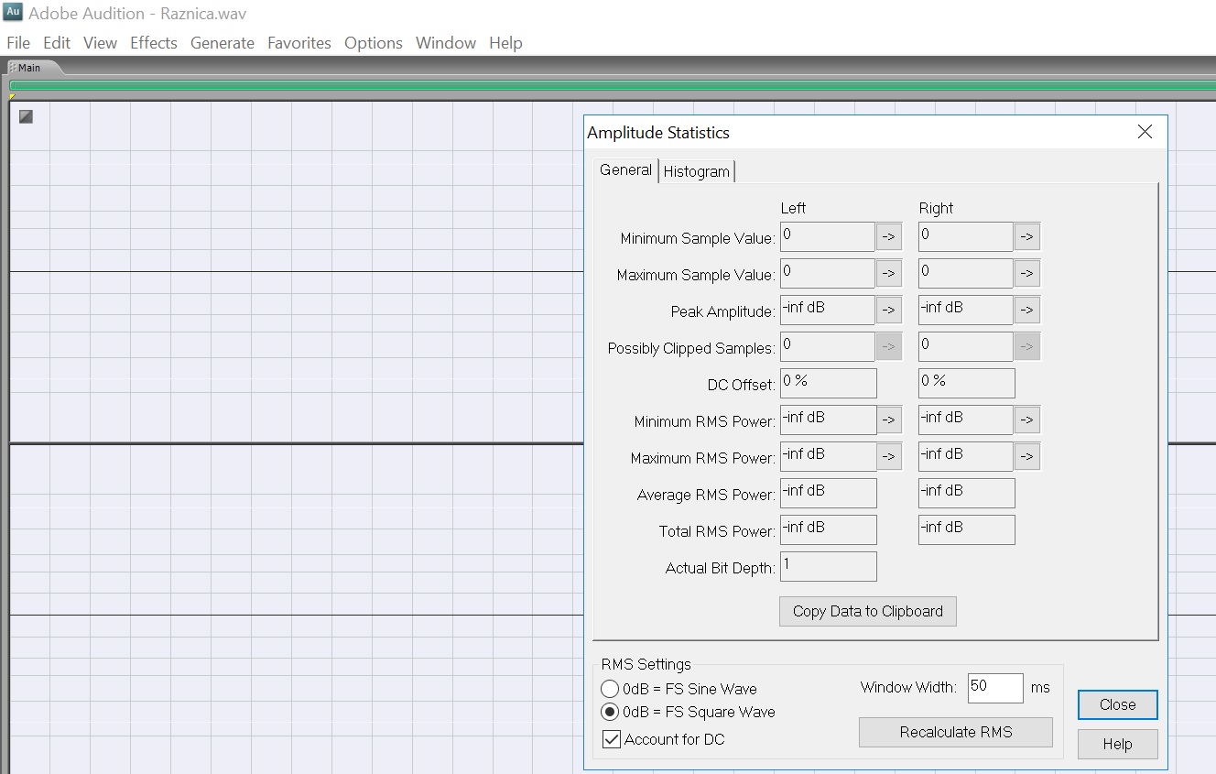
Task: Open the Generate menu
Action: 222,43
